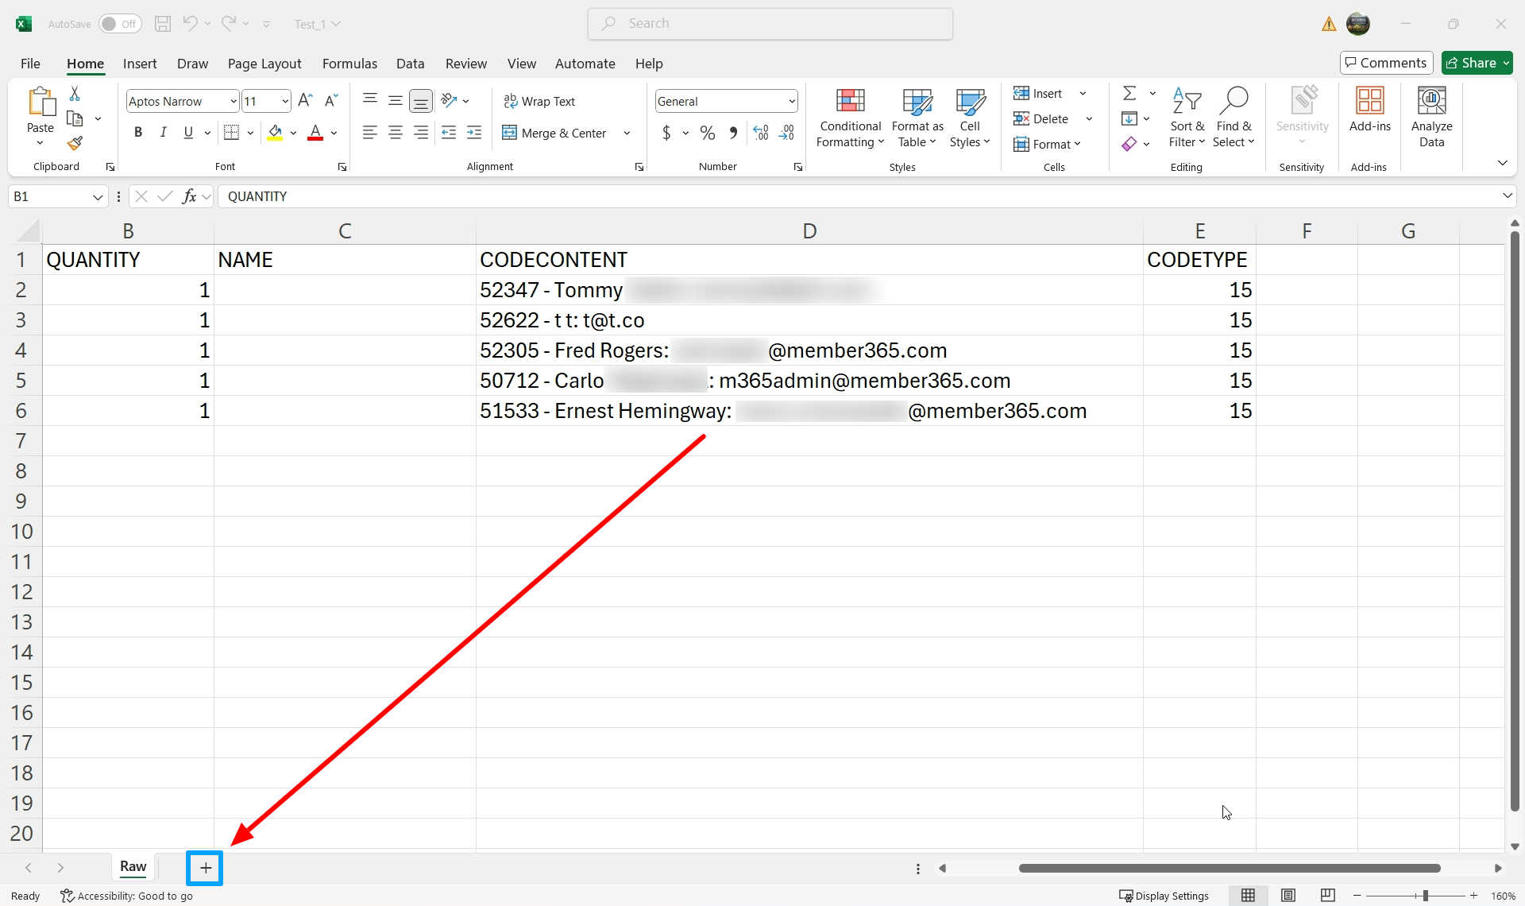Click the Increase Font Size icon
This screenshot has width=1525, height=906.
click(x=305, y=101)
